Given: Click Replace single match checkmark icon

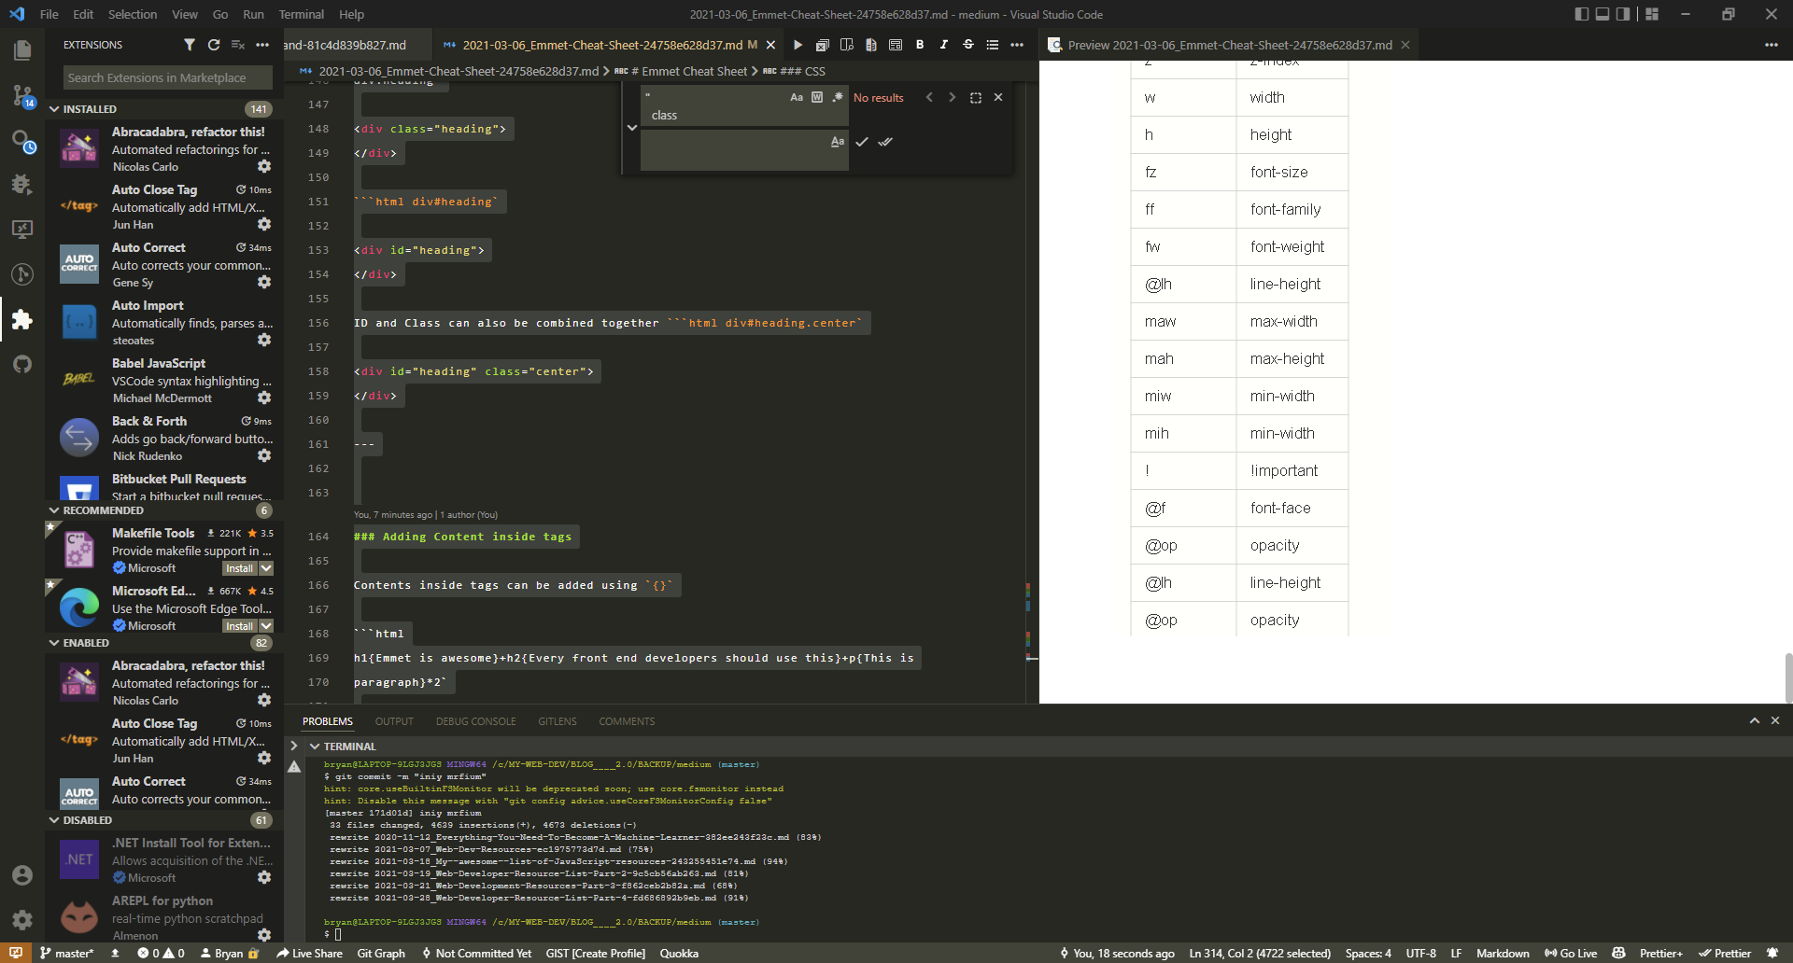Looking at the screenshot, I should (x=862, y=142).
